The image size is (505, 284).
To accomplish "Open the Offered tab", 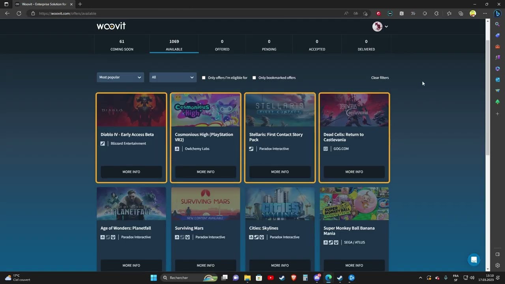I will pos(222,45).
